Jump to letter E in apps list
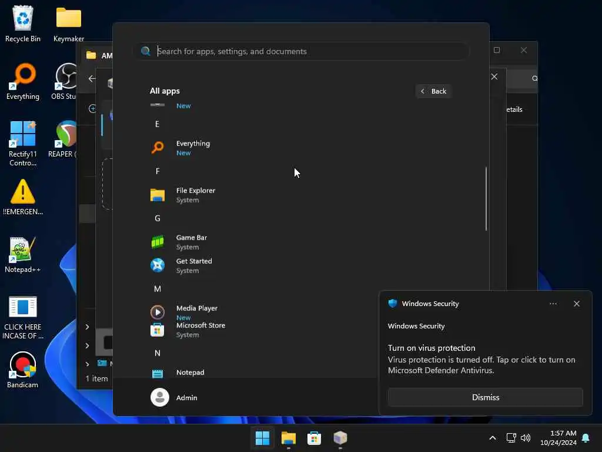Viewport: 602px width, 452px height. click(x=157, y=124)
